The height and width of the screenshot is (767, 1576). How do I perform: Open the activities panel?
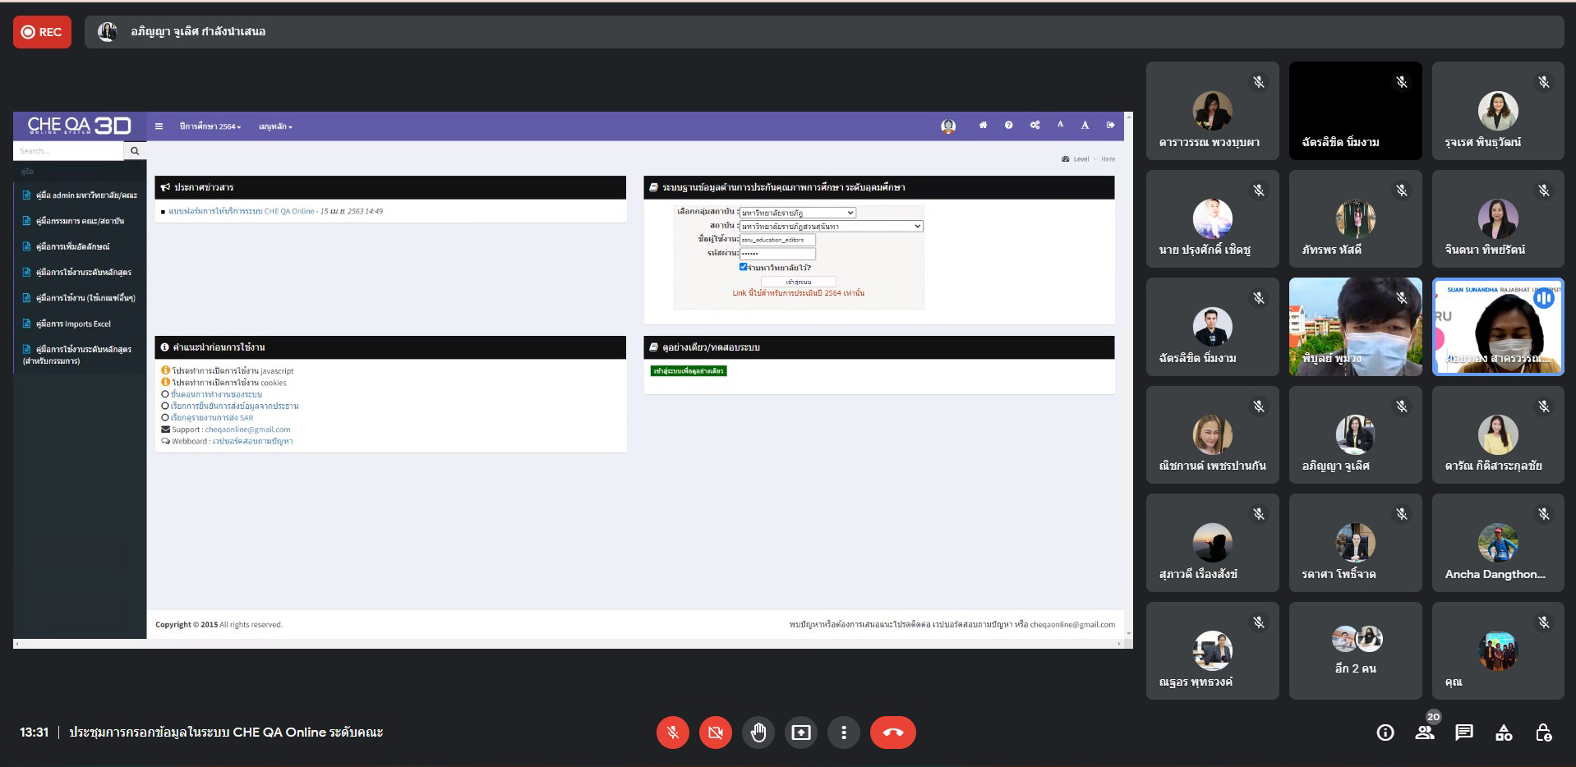1504,733
